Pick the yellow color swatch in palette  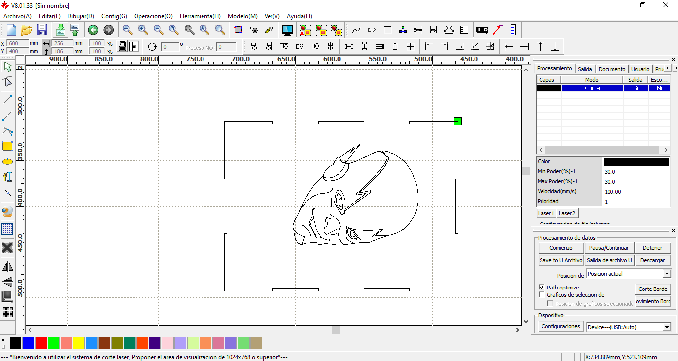[x=79, y=343]
